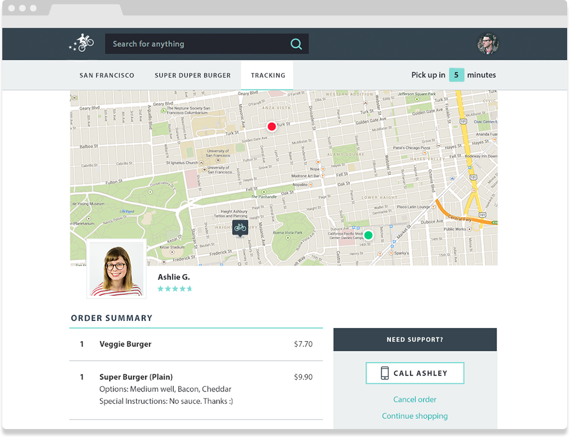Click the courier name Ashlie G.
The width and height of the screenshot is (570, 437).
[x=174, y=277]
